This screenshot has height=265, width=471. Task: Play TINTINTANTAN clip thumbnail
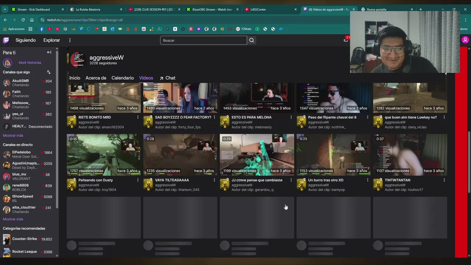coord(410,155)
